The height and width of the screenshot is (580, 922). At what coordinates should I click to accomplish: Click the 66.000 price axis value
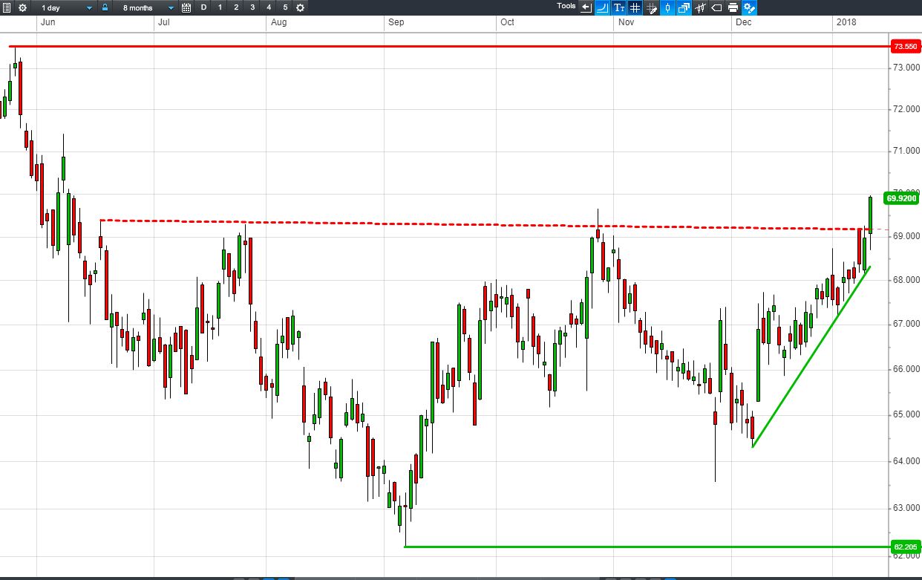[906, 369]
